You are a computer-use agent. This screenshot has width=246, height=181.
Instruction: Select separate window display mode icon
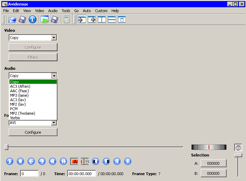point(122,20)
